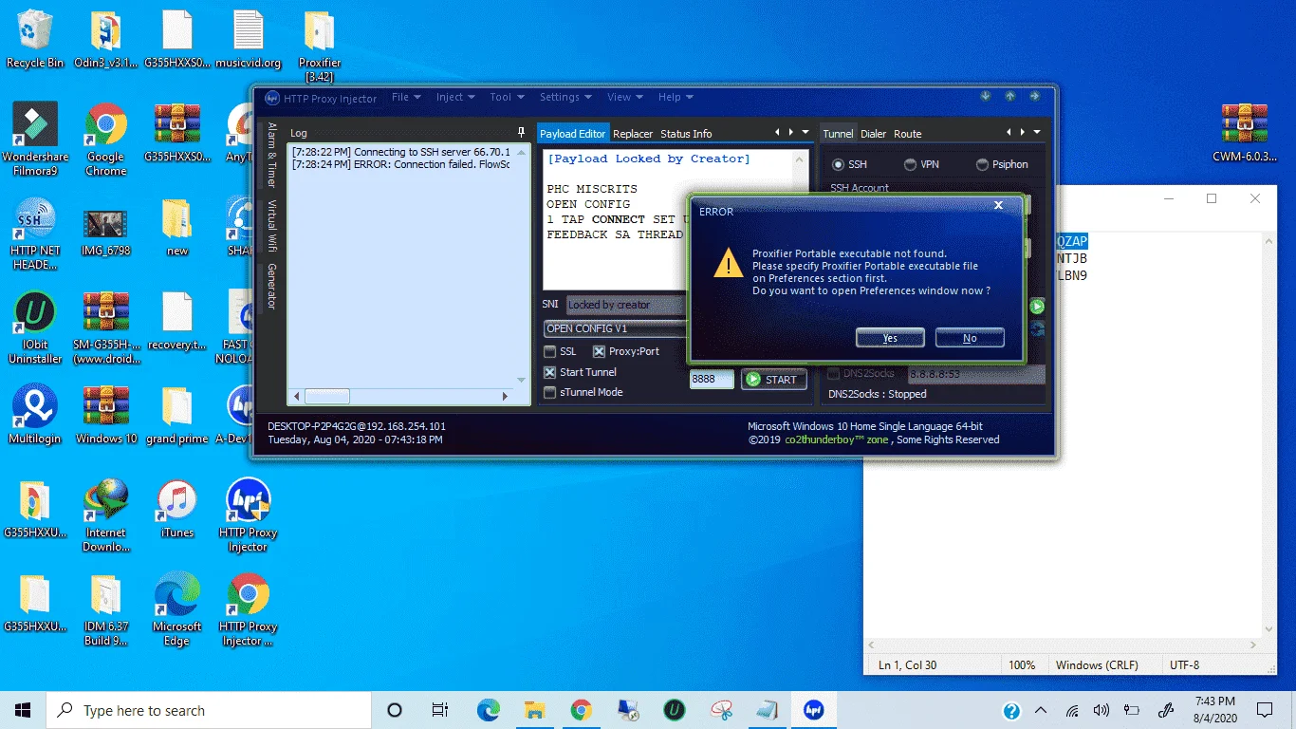Open the Inject menu dropdown
This screenshot has height=729, width=1296.
point(455,97)
